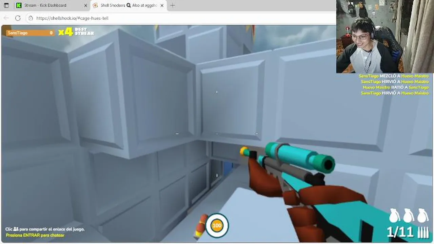Open the tab actions menu icon
This screenshot has width=434, height=244.
(x=6, y=5)
